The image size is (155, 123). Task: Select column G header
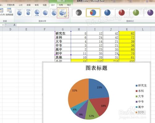click(x=63, y=29)
